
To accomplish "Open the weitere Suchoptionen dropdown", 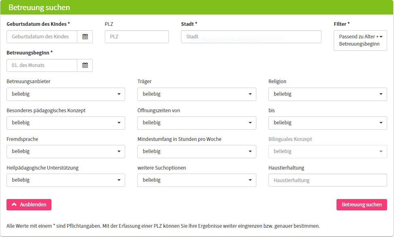I will coord(196,180).
